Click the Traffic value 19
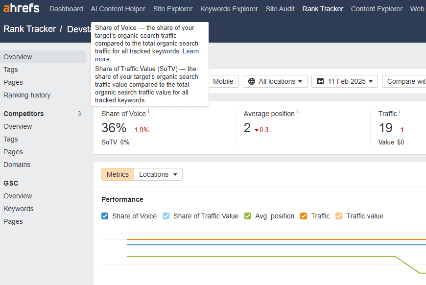 pyautogui.click(x=385, y=128)
